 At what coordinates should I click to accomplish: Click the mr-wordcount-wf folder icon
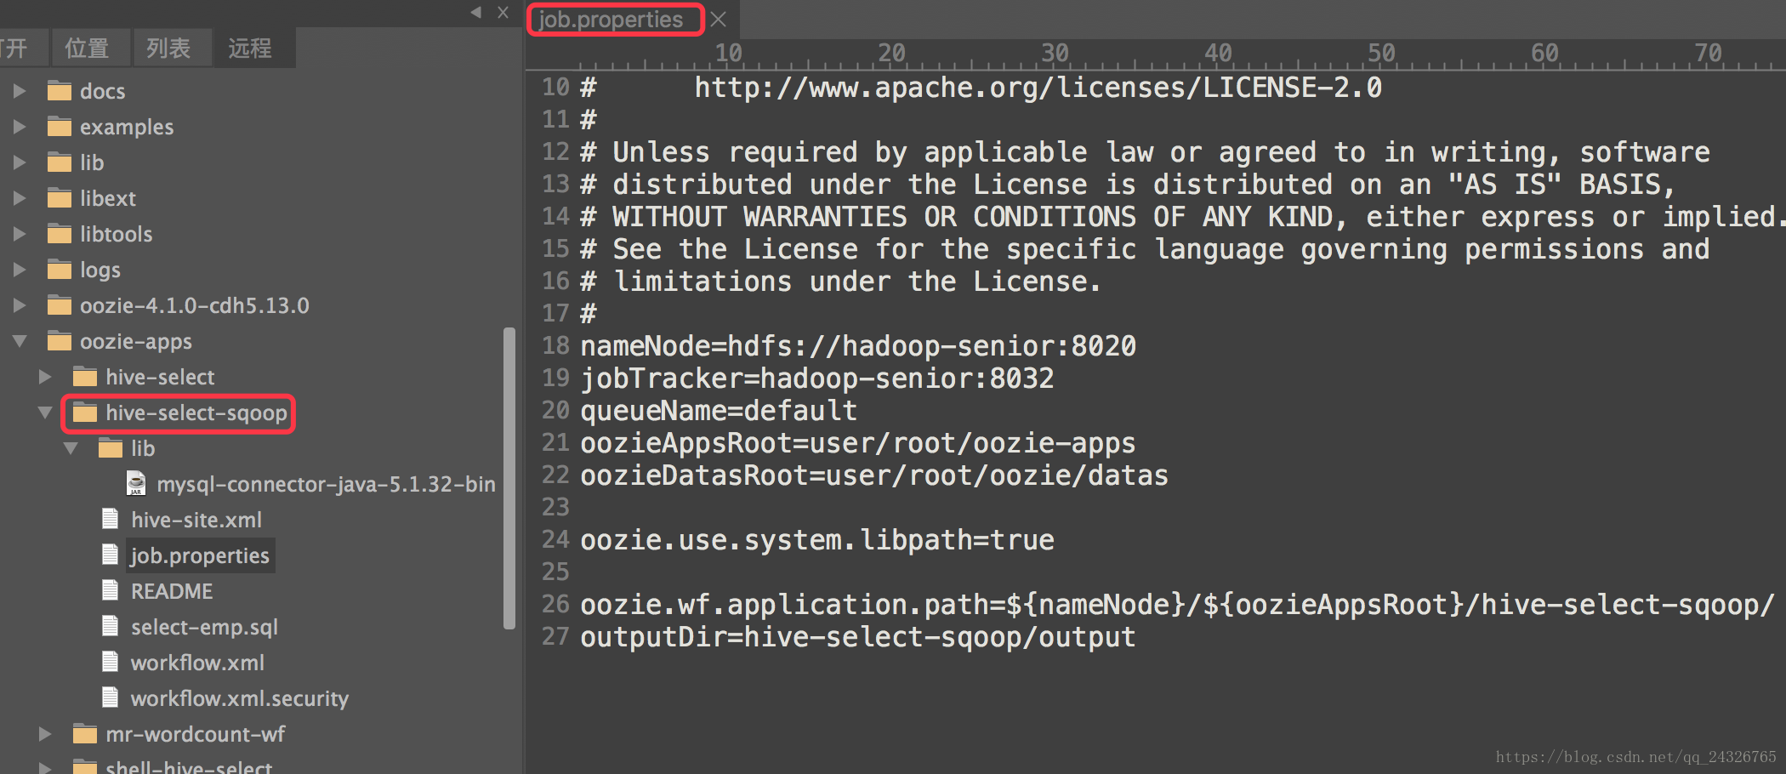pos(85,733)
